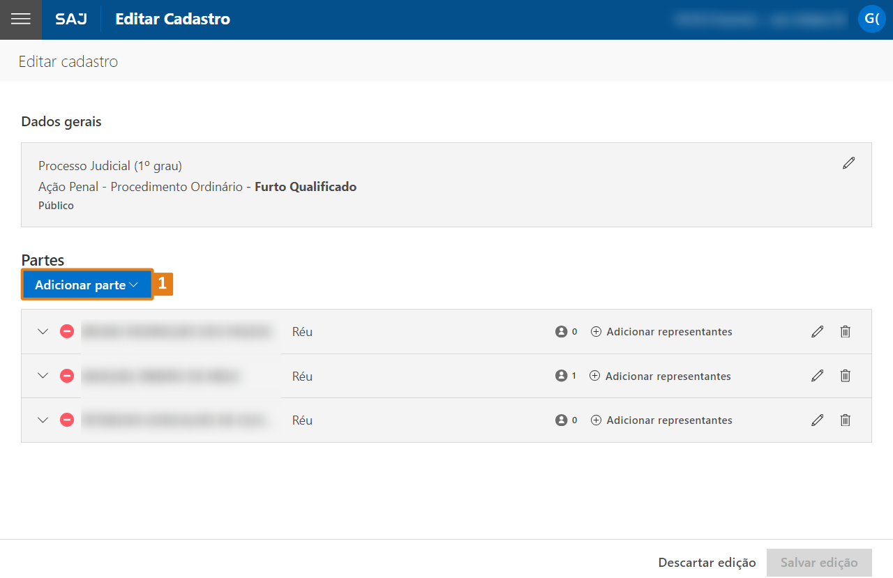Click red minus icon on first party

pos(67,332)
